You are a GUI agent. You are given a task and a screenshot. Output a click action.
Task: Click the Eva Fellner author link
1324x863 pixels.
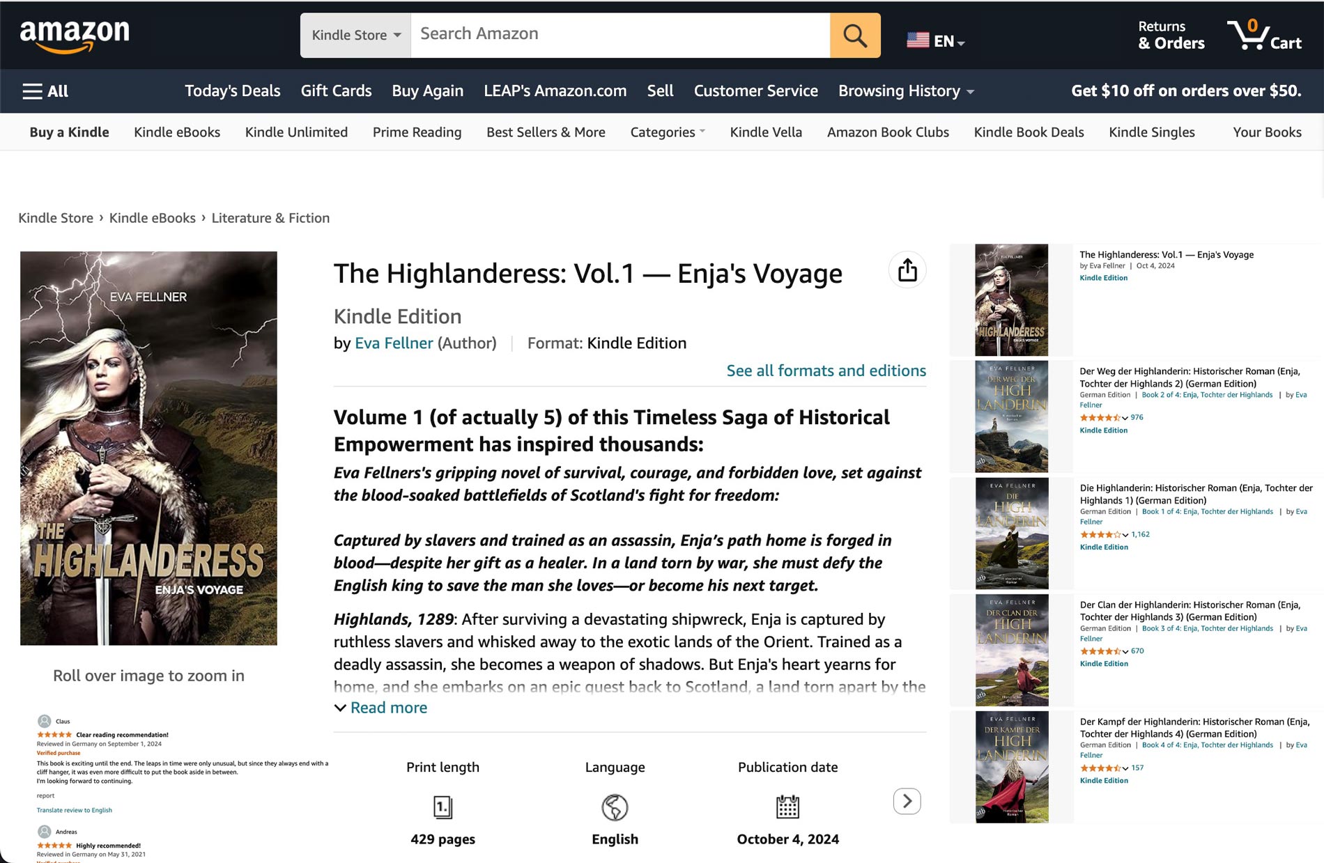pyautogui.click(x=394, y=343)
